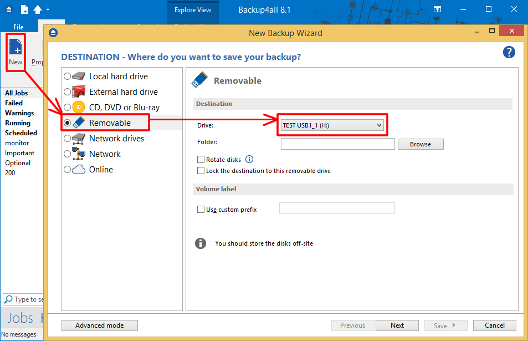
Task: Click the Type to search box
Action: coord(23,299)
